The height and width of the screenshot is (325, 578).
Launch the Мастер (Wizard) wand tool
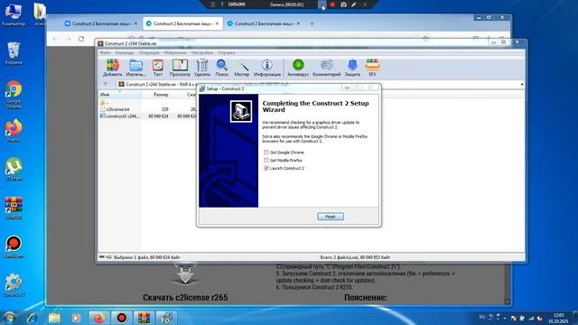(241, 68)
